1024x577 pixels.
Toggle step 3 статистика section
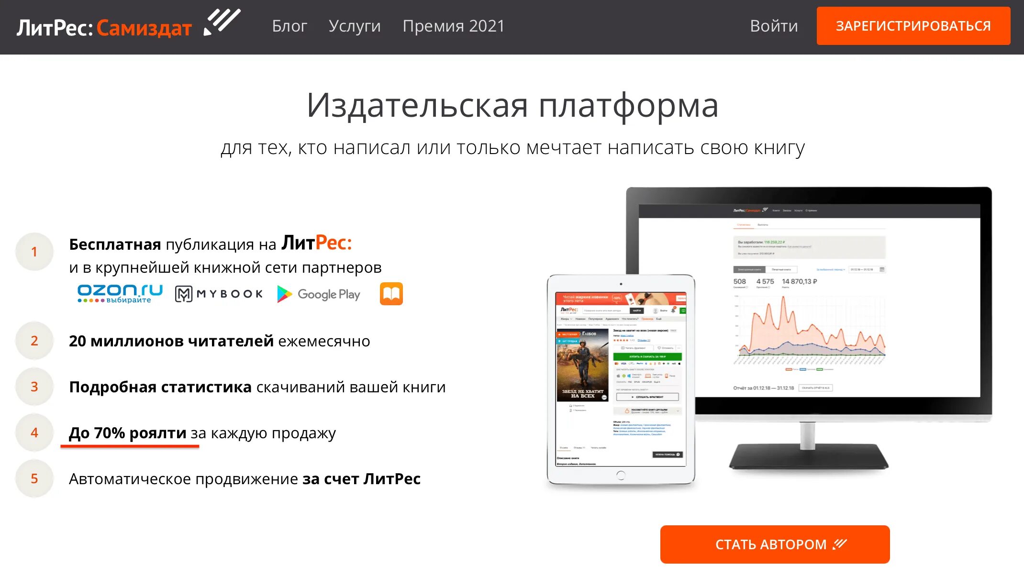pos(34,387)
